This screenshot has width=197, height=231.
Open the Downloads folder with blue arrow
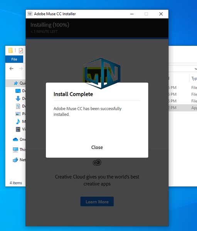tap(20, 99)
